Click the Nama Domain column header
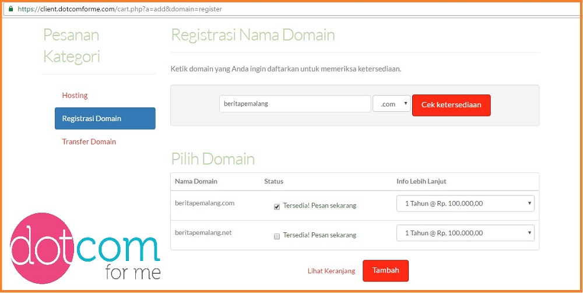The width and height of the screenshot is (583, 293). [x=196, y=181]
